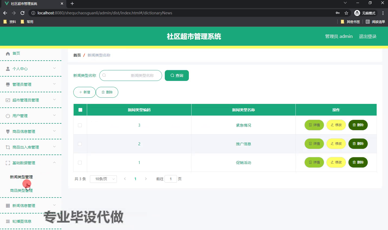The width and height of the screenshot is (388, 230).
Task: Click 删除 for 促销活动 row
Action: (x=358, y=162)
